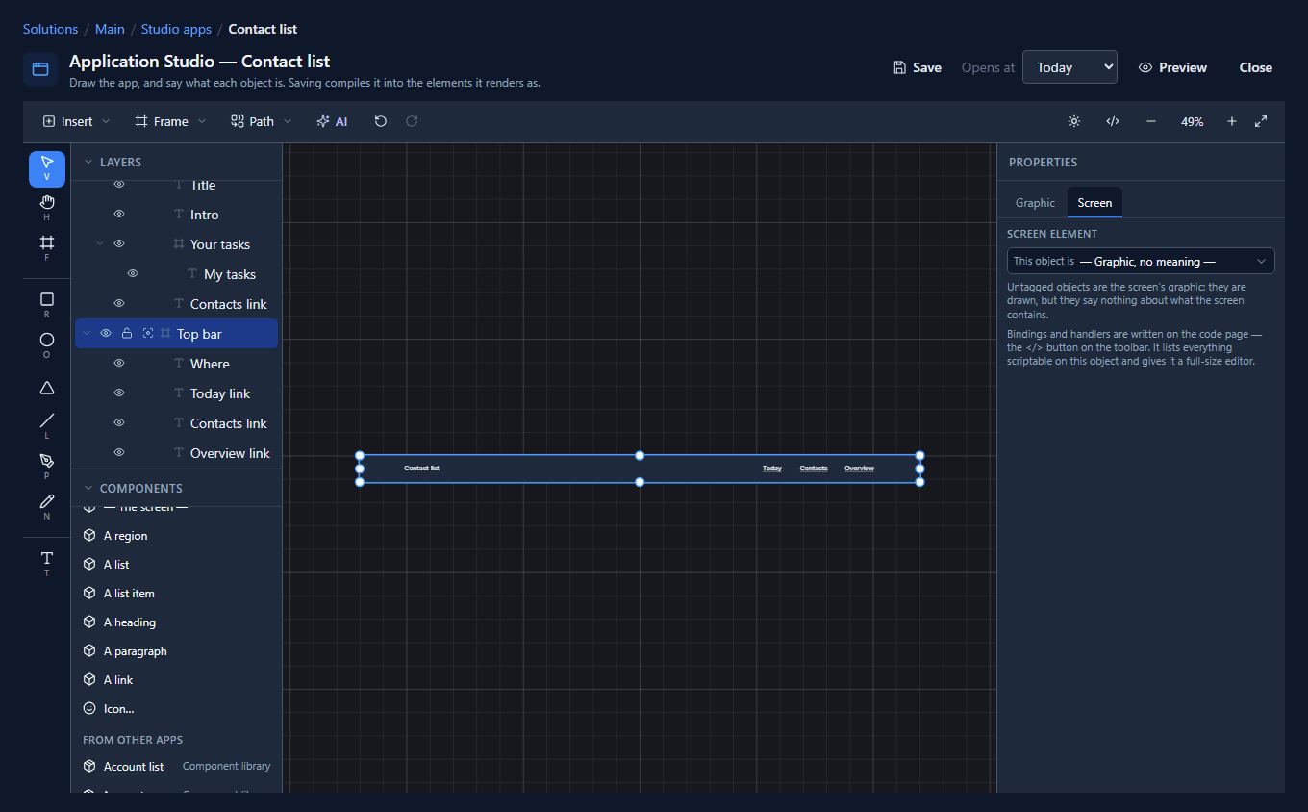
Task: Zoom out with the minus icon
Action: (1151, 121)
